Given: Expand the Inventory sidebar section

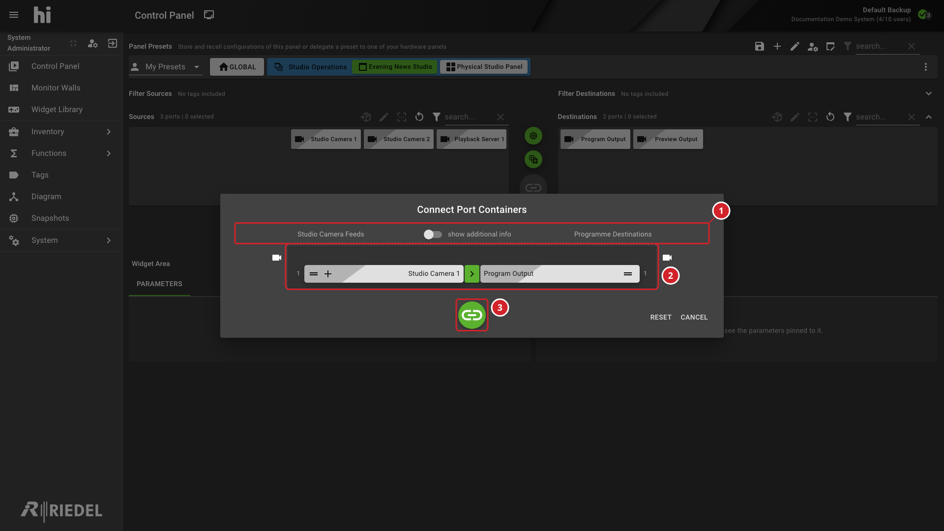Looking at the screenshot, I should coord(61,132).
